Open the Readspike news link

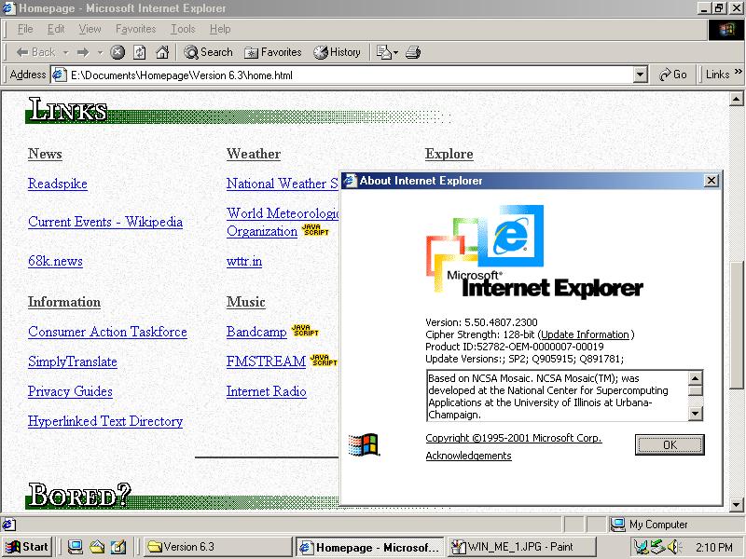pos(58,184)
